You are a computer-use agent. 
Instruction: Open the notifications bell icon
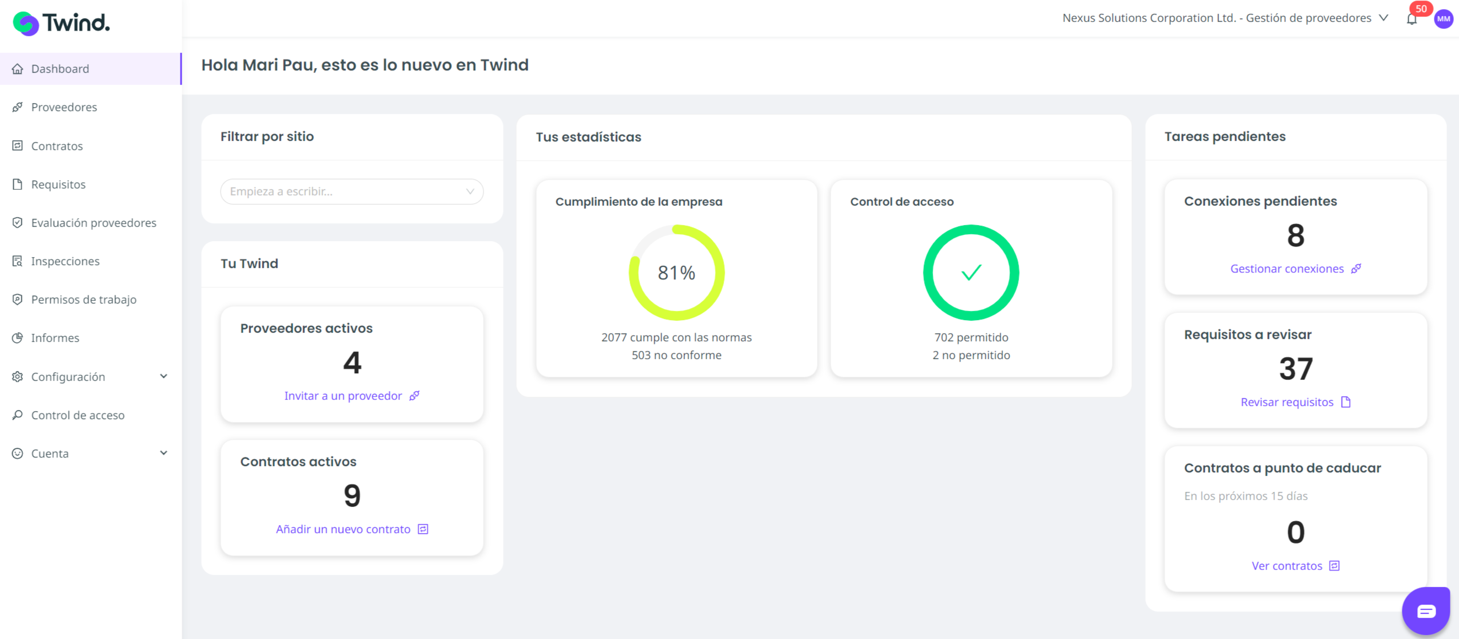click(x=1411, y=19)
